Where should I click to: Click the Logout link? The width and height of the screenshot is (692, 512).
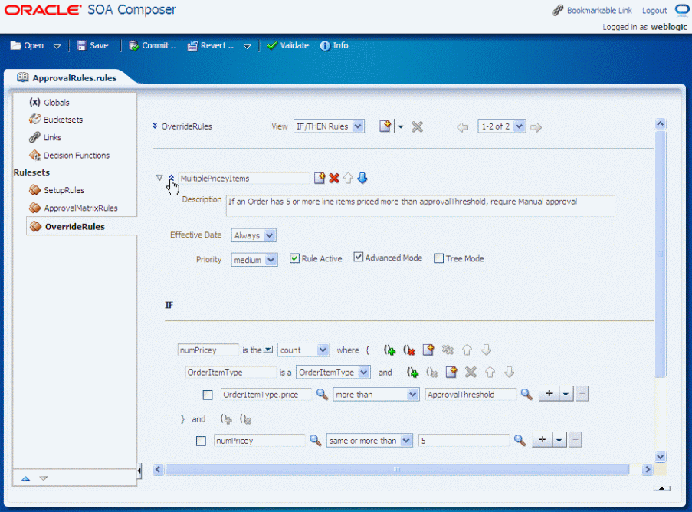(654, 11)
